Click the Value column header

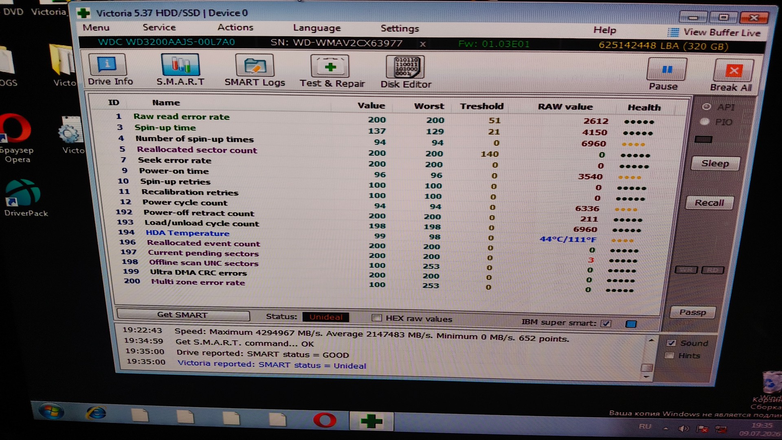(x=371, y=106)
